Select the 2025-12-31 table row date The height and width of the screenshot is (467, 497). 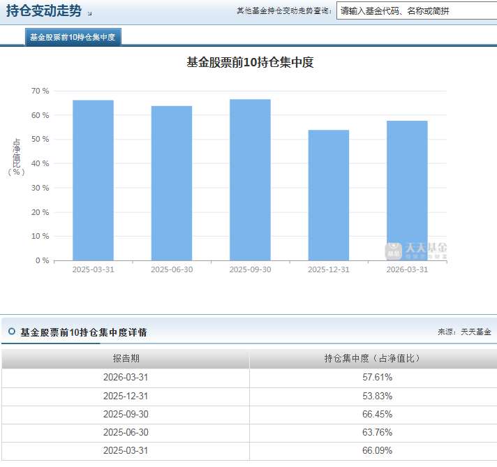[x=126, y=396]
